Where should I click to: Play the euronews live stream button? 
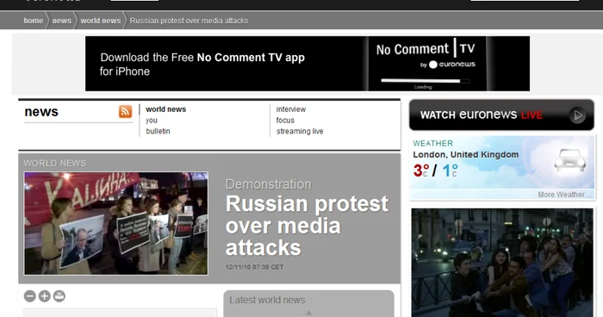[x=577, y=115]
